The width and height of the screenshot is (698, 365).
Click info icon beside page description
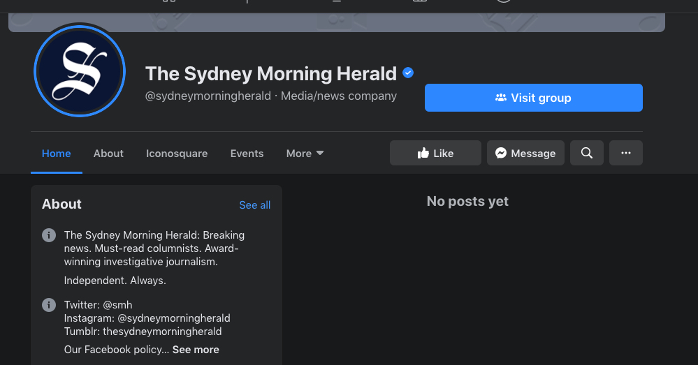tap(49, 235)
